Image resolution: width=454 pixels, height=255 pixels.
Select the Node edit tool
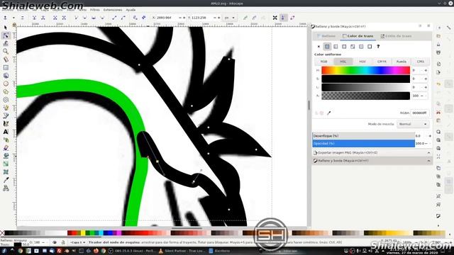pos(6,35)
